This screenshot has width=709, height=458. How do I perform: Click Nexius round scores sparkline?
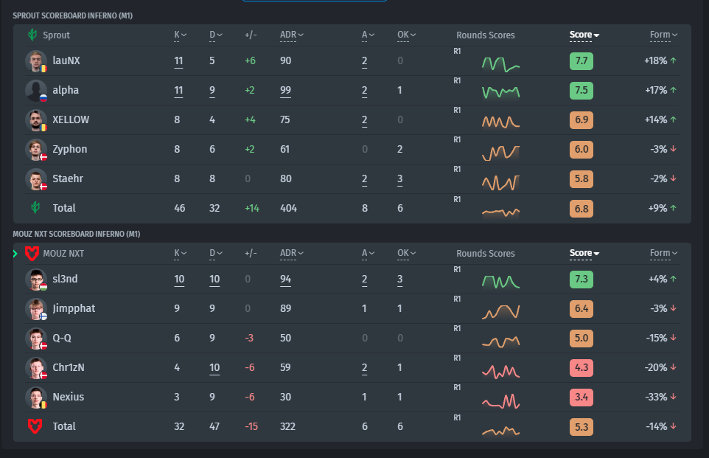pyautogui.click(x=501, y=401)
